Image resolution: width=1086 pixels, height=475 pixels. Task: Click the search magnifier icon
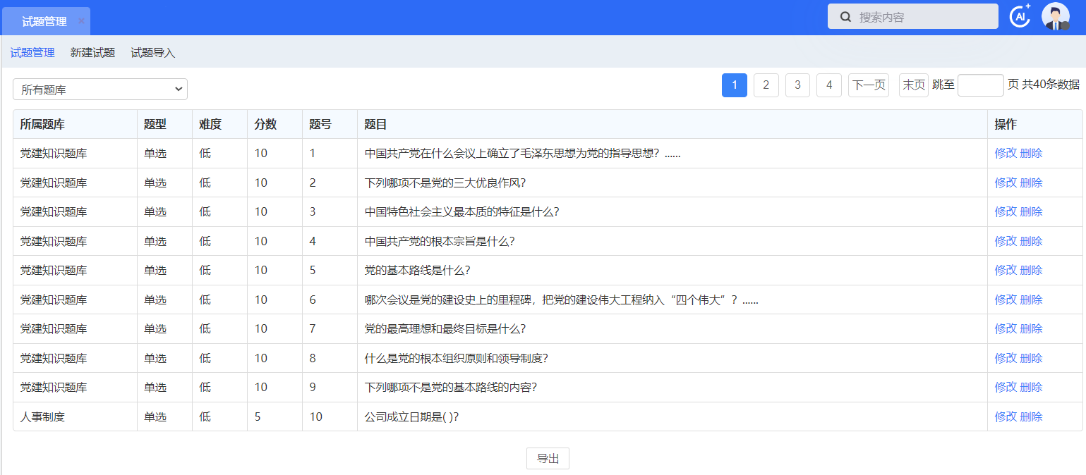[x=845, y=17]
